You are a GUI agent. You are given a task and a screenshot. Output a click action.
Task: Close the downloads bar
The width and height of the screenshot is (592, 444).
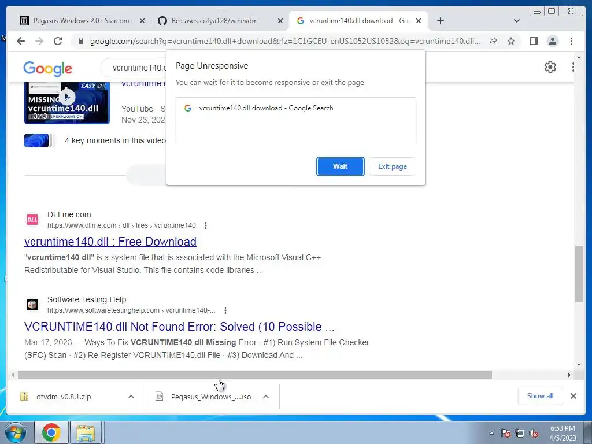(x=573, y=396)
